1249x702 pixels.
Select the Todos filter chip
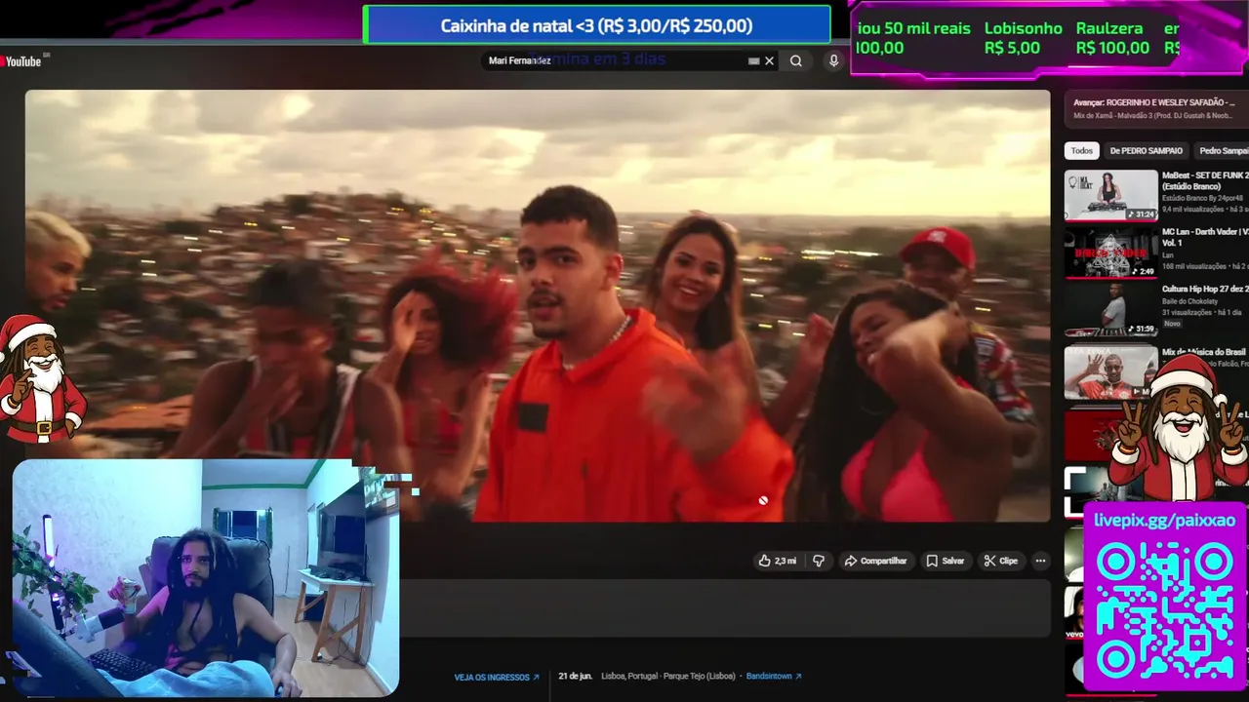point(1082,150)
